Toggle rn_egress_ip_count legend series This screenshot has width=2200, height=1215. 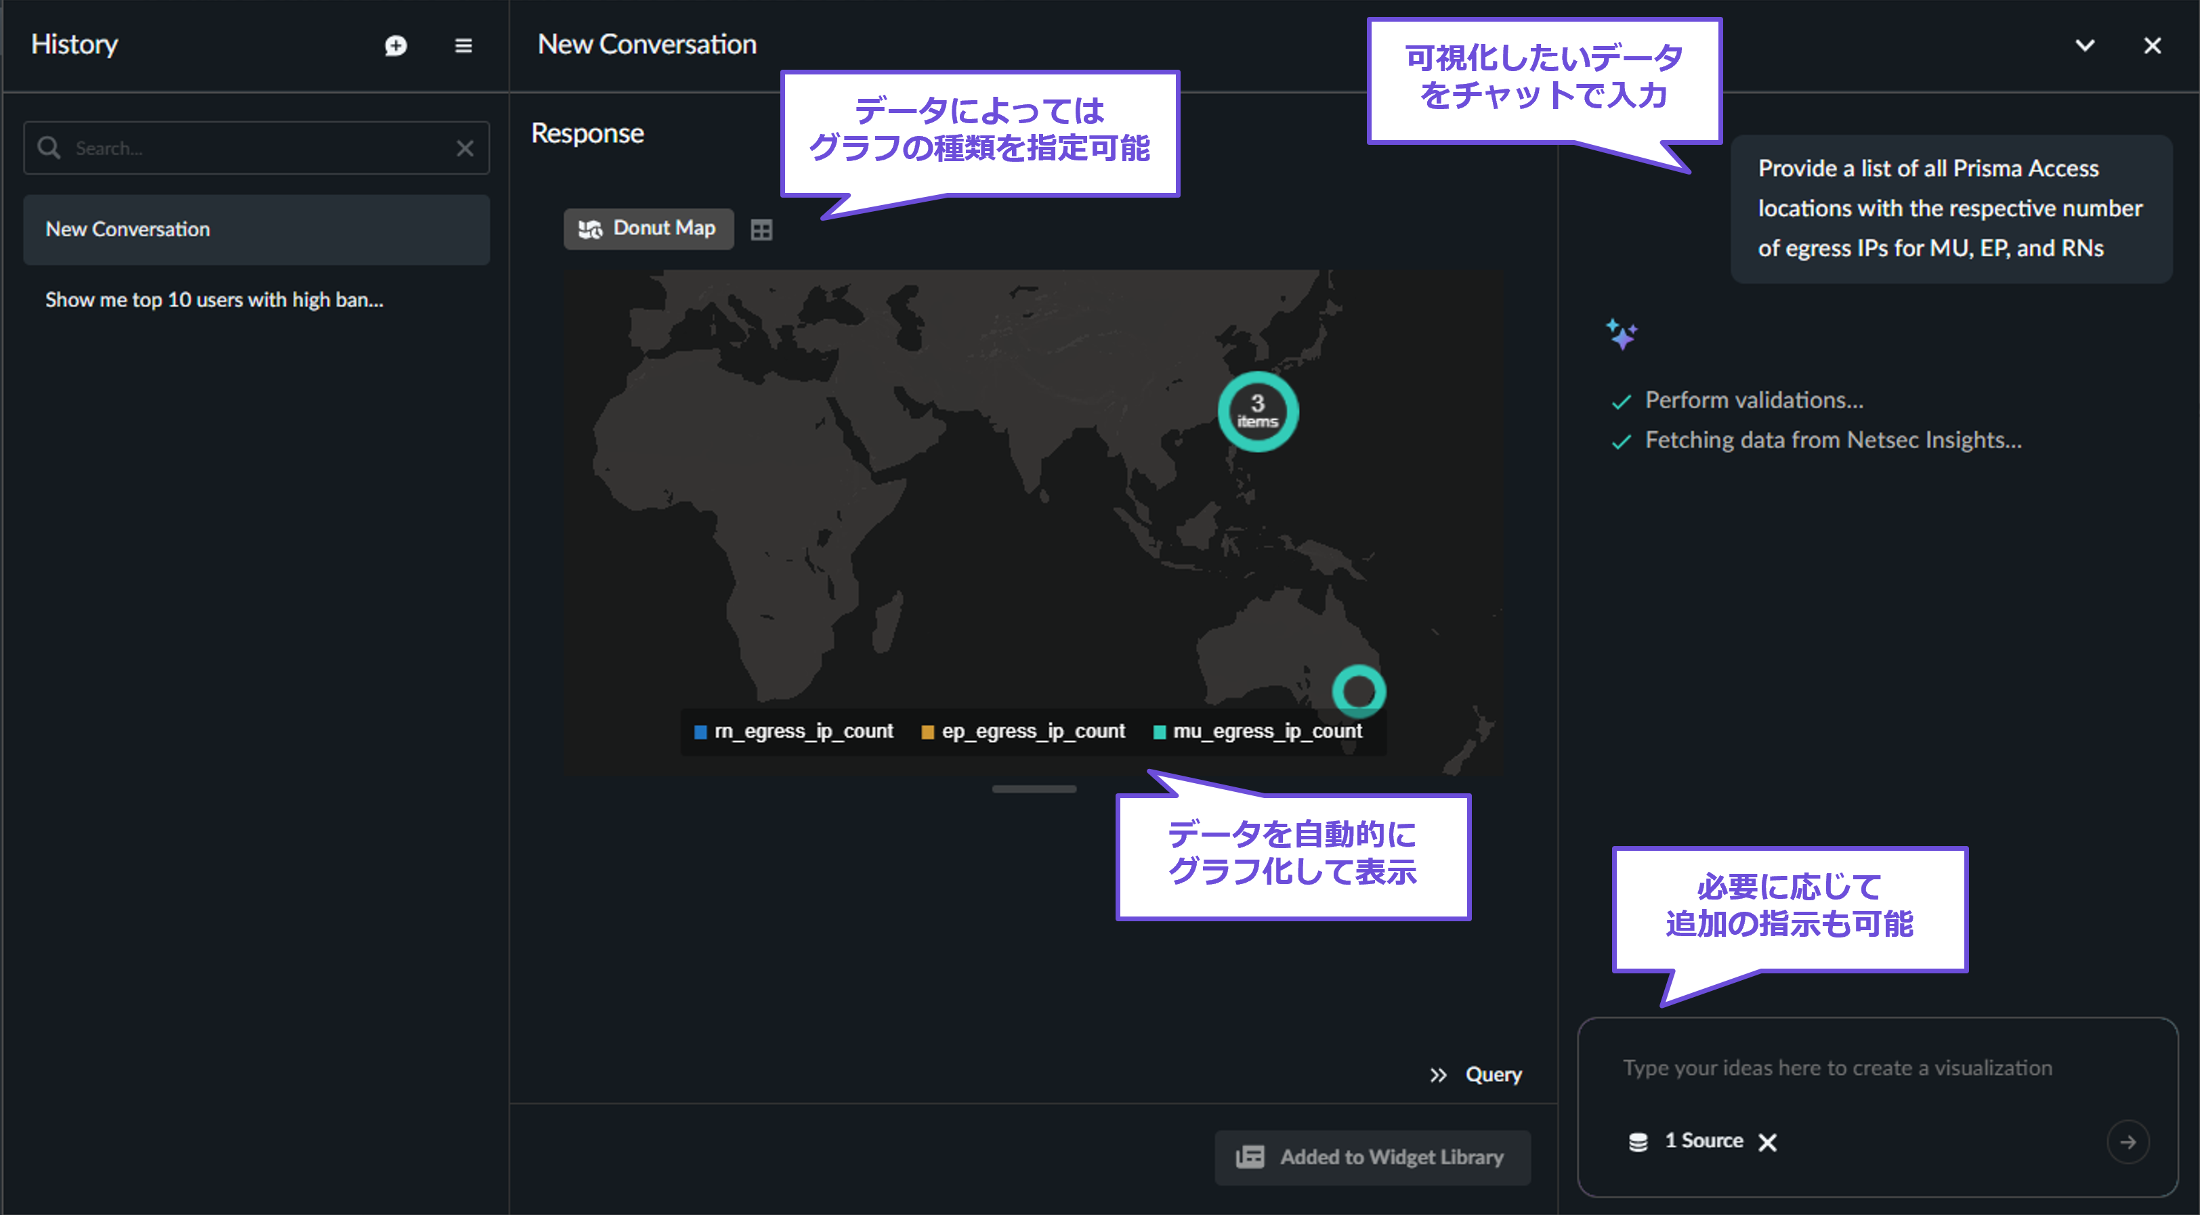795,731
